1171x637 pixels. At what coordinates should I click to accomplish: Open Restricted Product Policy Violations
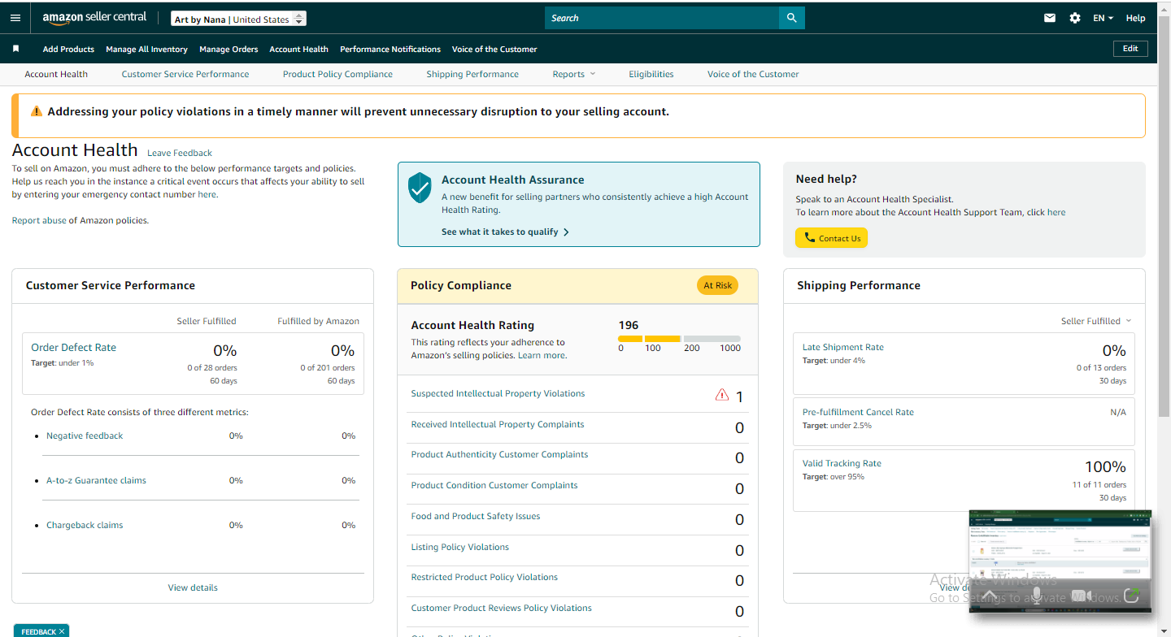click(x=485, y=577)
